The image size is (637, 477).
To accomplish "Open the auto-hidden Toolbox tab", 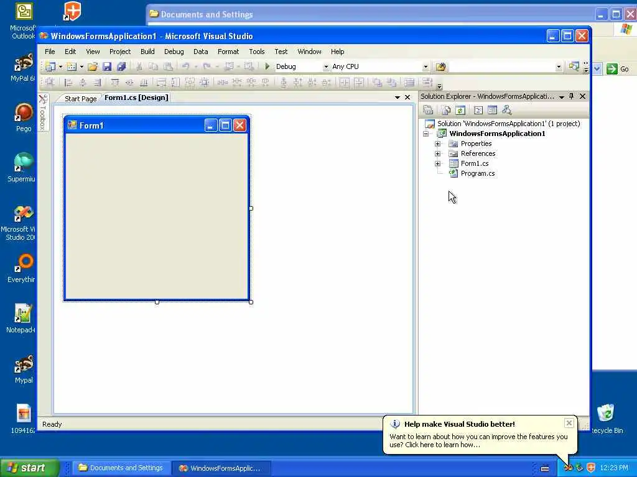I will (43, 113).
